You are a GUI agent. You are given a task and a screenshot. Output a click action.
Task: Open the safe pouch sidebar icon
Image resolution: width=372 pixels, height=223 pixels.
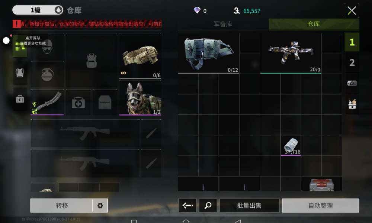(20, 99)
